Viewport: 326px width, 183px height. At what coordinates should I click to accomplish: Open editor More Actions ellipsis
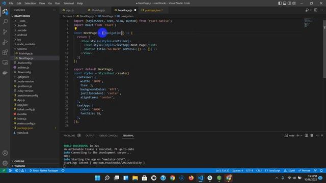click(321, 10)
